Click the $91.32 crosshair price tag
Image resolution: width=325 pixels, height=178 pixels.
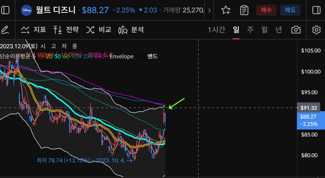[309, 108]
